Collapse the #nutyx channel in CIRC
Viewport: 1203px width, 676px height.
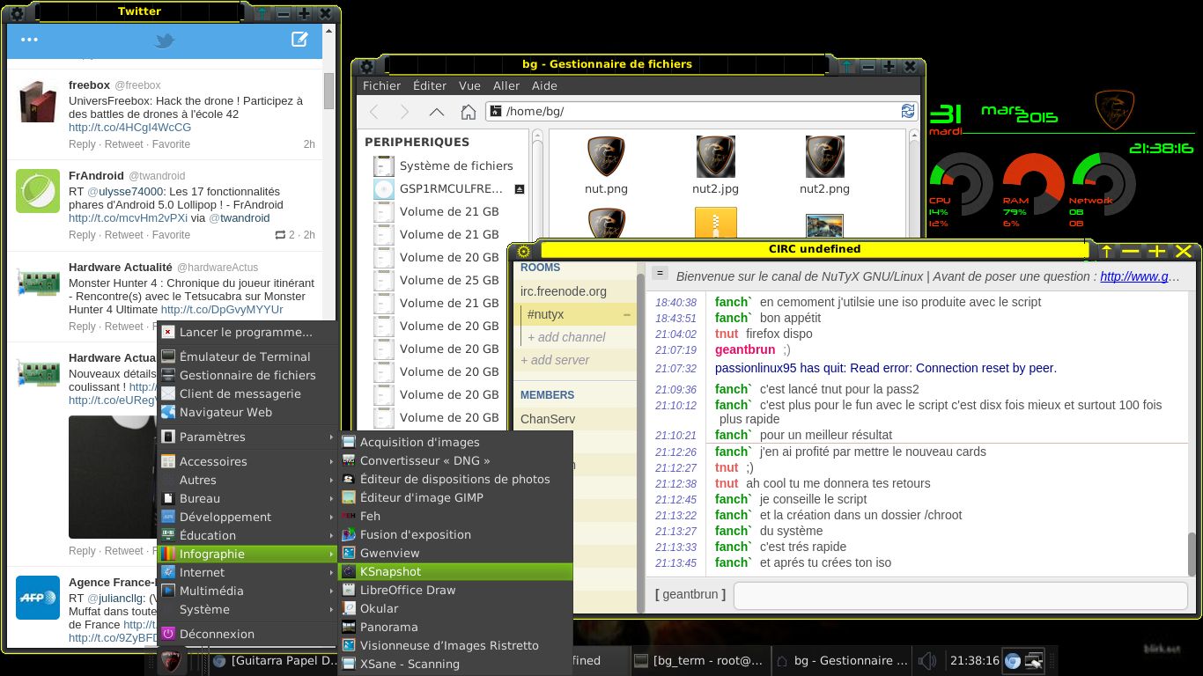pos(627,313)
